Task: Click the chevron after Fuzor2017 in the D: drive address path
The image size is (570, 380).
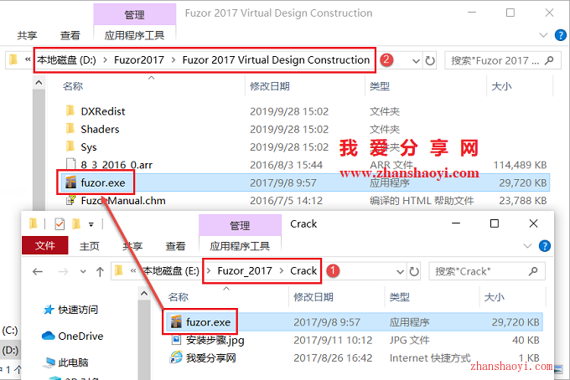Action: (x=174, y=60)
